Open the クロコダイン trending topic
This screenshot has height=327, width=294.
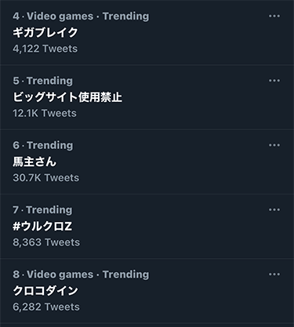(x=45, y=291)
